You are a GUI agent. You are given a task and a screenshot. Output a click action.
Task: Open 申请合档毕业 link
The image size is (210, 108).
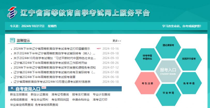81,100
